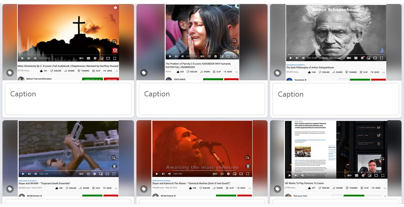404x207 pixels.
Task: Enter fullscreen on Tropicana Death Ensemble player
Action: 114,174
